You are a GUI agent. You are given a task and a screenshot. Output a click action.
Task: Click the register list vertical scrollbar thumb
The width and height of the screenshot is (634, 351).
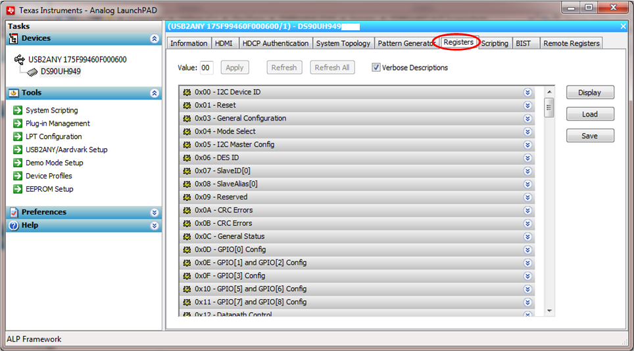(549, 107)
